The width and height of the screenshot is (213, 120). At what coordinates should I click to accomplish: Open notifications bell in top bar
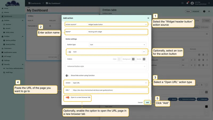click(187, 3)
